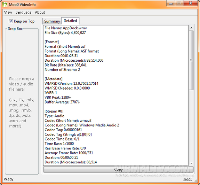
Task: Open the About menu
Action: click(40, 13)
